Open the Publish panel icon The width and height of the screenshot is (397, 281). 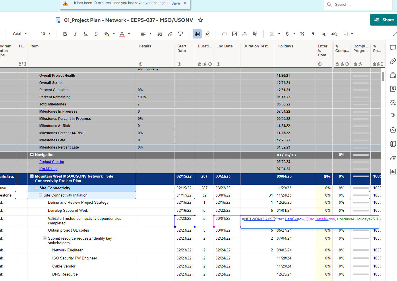(393, 116)
